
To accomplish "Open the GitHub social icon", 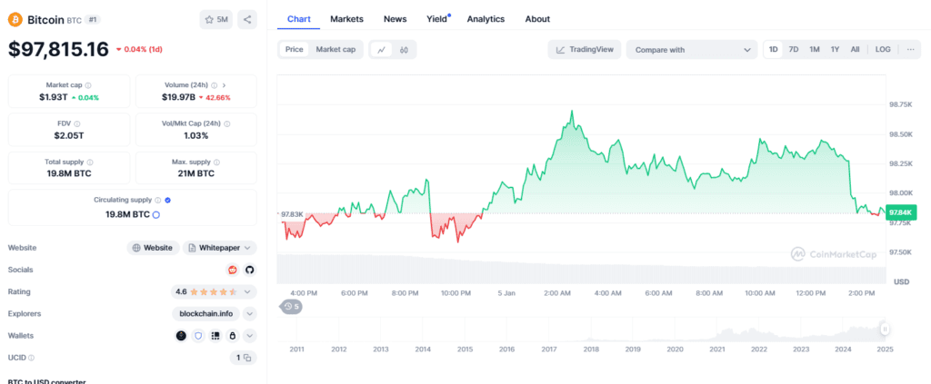I will (249, 270).
